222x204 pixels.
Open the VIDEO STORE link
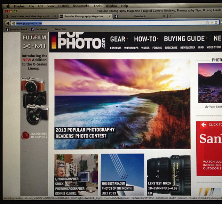pos(214,47)
